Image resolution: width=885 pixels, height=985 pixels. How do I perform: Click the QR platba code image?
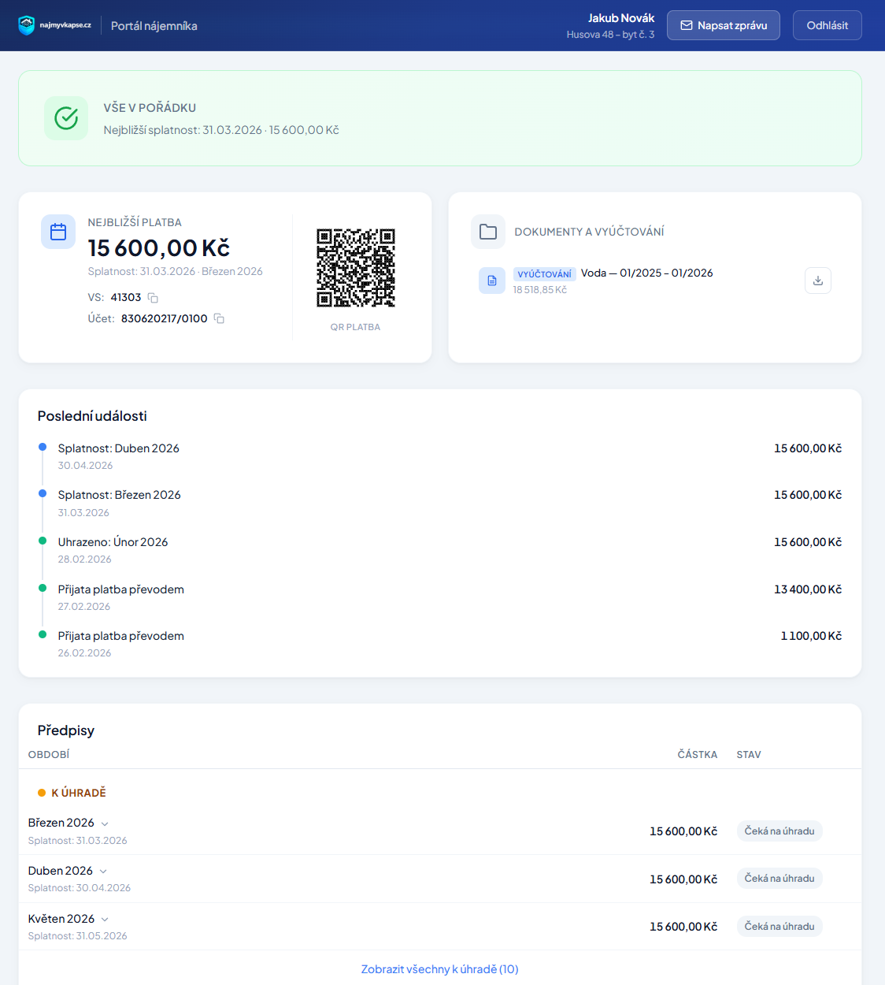pos(355,268)
